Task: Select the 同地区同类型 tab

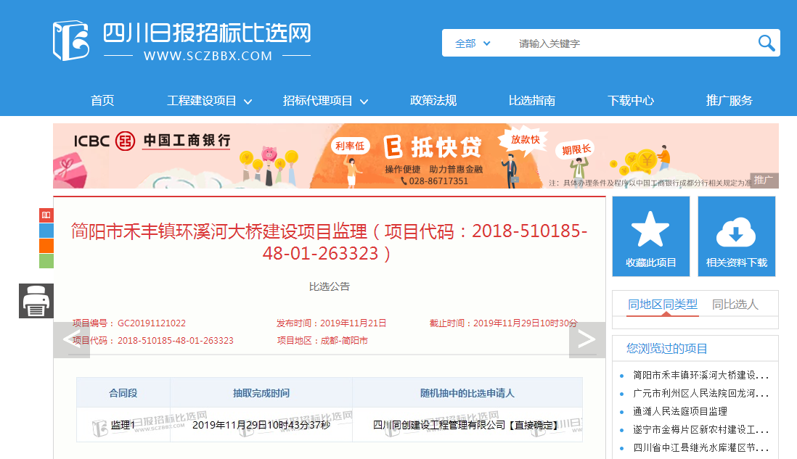Action: pyautogui.click(x=663, y=305)
